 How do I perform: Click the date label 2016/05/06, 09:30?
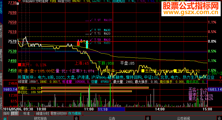pos(18,109)
